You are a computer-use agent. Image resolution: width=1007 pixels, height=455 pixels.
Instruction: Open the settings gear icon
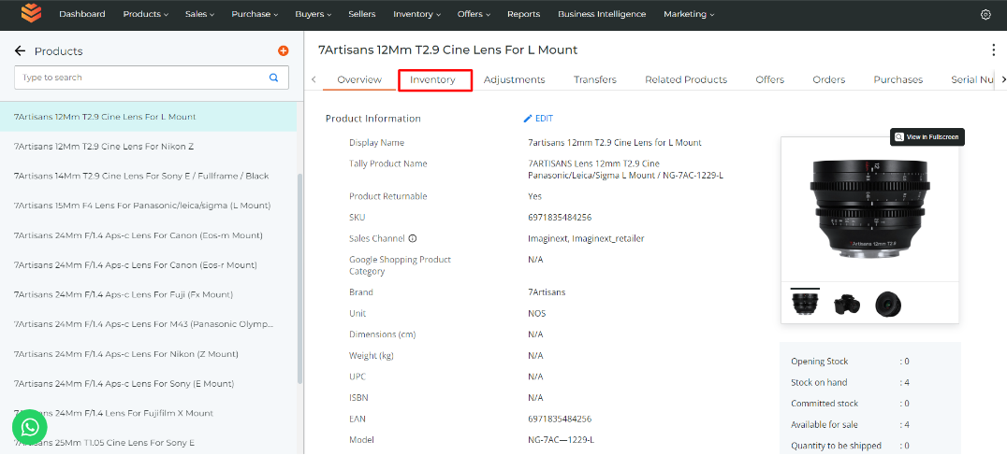[x=985, y=15]
